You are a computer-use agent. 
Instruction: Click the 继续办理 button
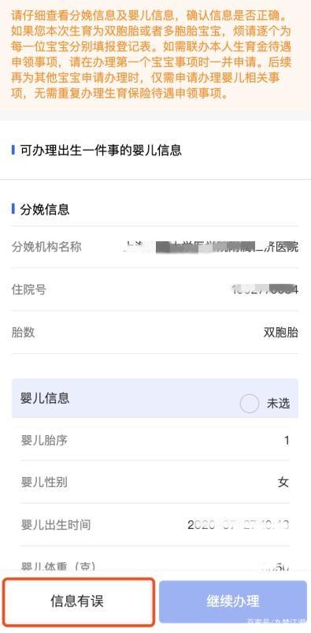(x=233, y=601)
